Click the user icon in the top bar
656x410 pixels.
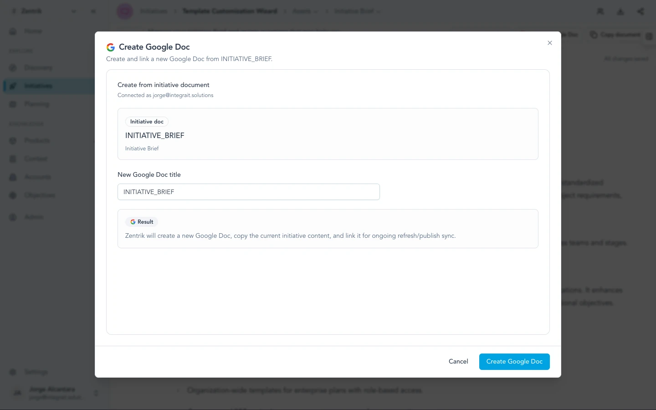tap(600, 11)
